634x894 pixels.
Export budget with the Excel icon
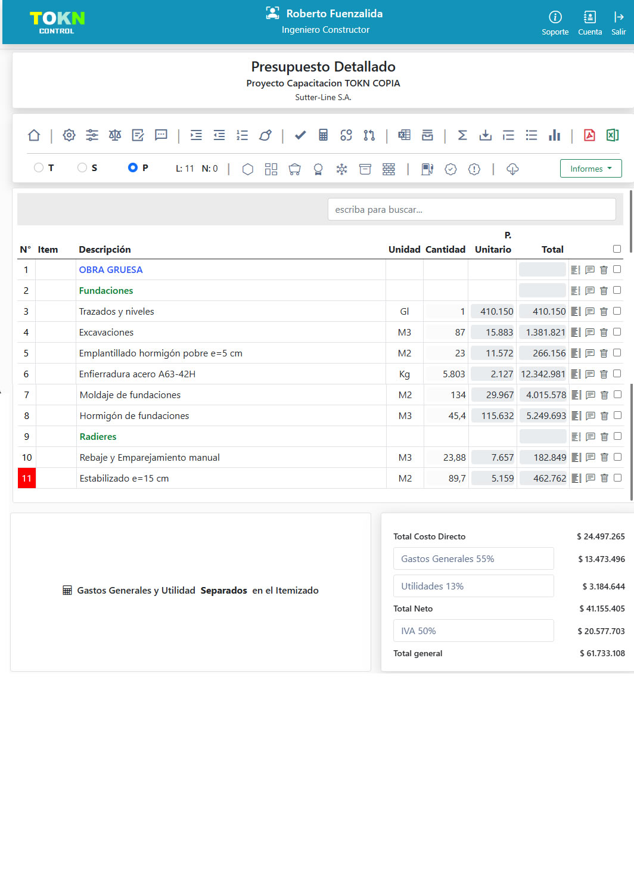click(613, 135)
